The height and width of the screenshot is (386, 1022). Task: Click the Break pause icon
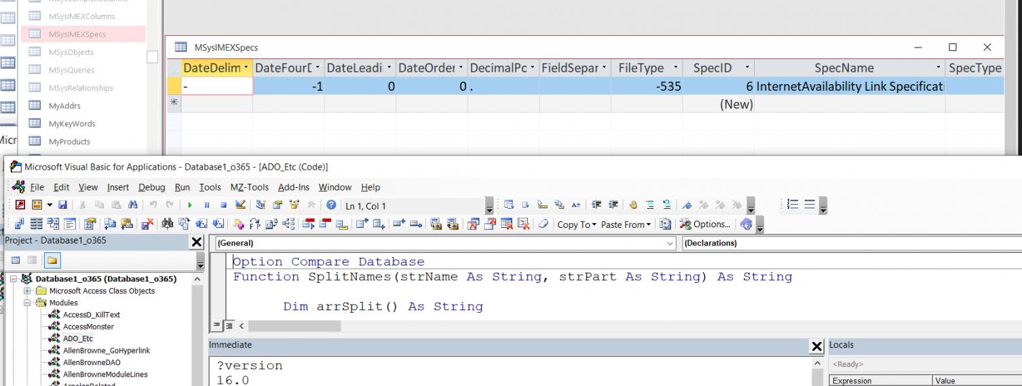207,205
